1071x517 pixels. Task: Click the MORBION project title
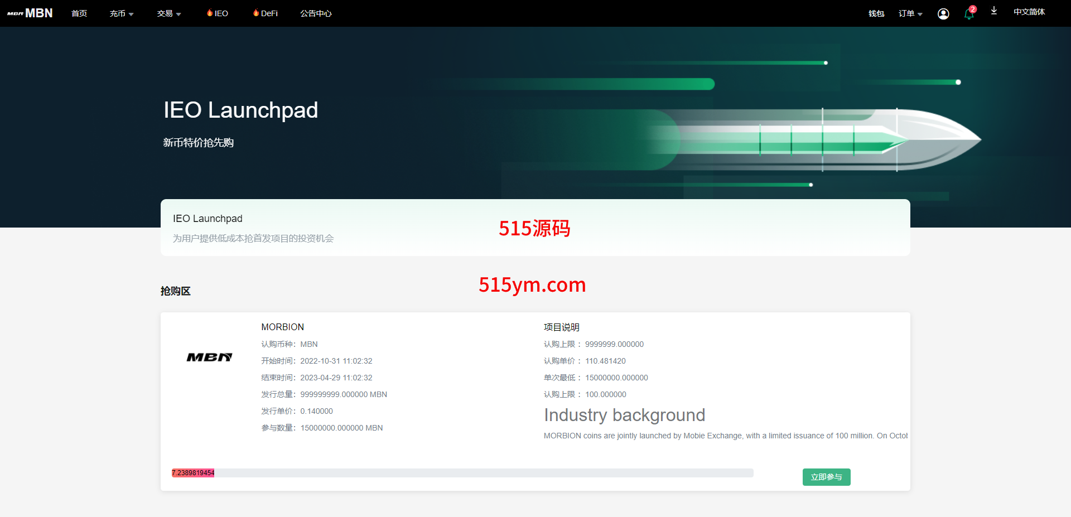pyautogui.click(x=283, y=327)
